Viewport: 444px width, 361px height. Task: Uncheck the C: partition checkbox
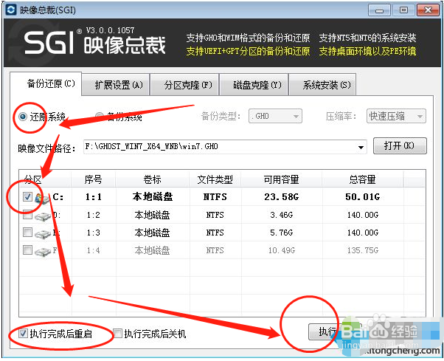27,196
